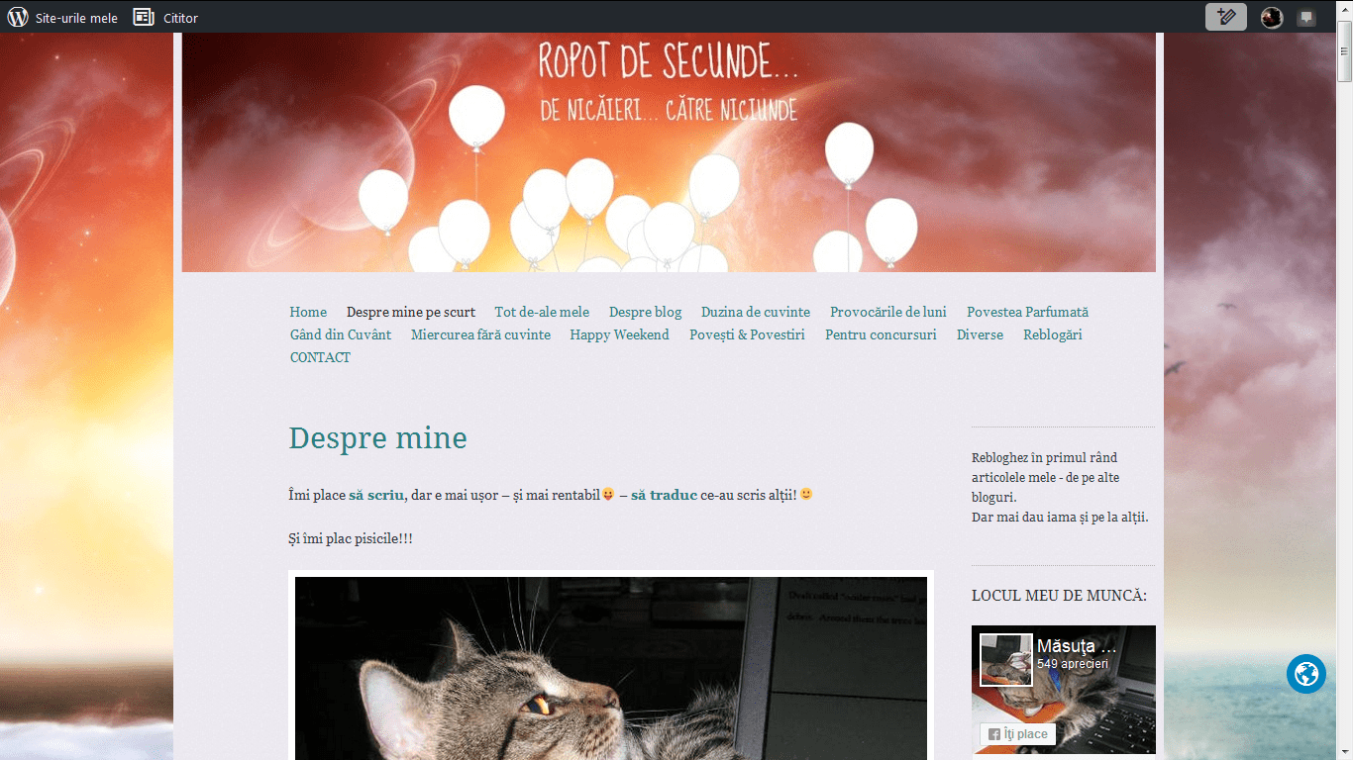Click the scrollbar up arrow
Screen dimensions: 1353x760
click(1344, 8)
